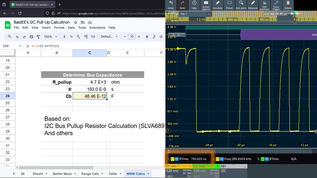317x178 pixels.
Task: Click Undo in the oscilloscope toolbar
Action: pos(171,5)
